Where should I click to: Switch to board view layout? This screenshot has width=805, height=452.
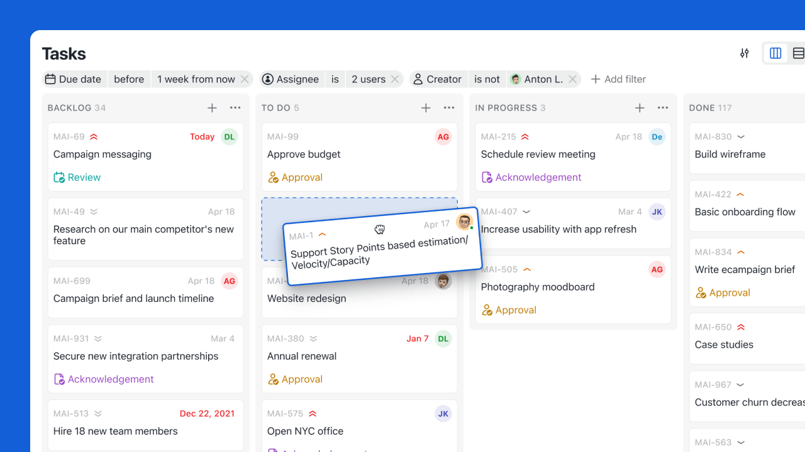point(775,53)
